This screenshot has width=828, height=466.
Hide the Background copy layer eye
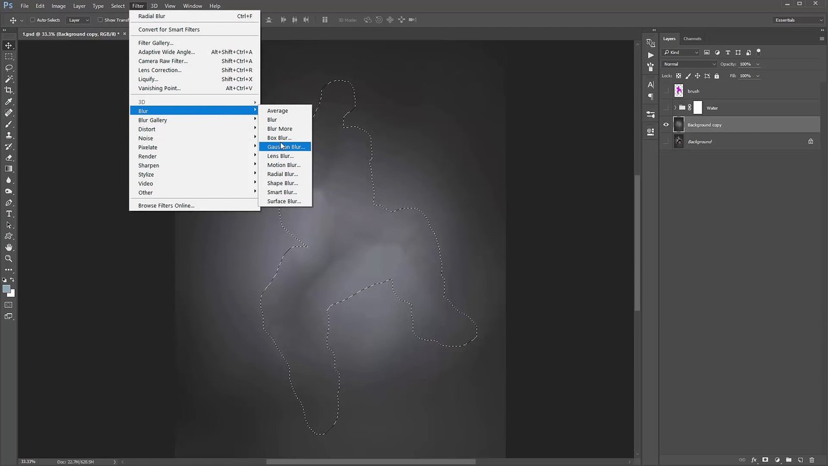point(666,125)
